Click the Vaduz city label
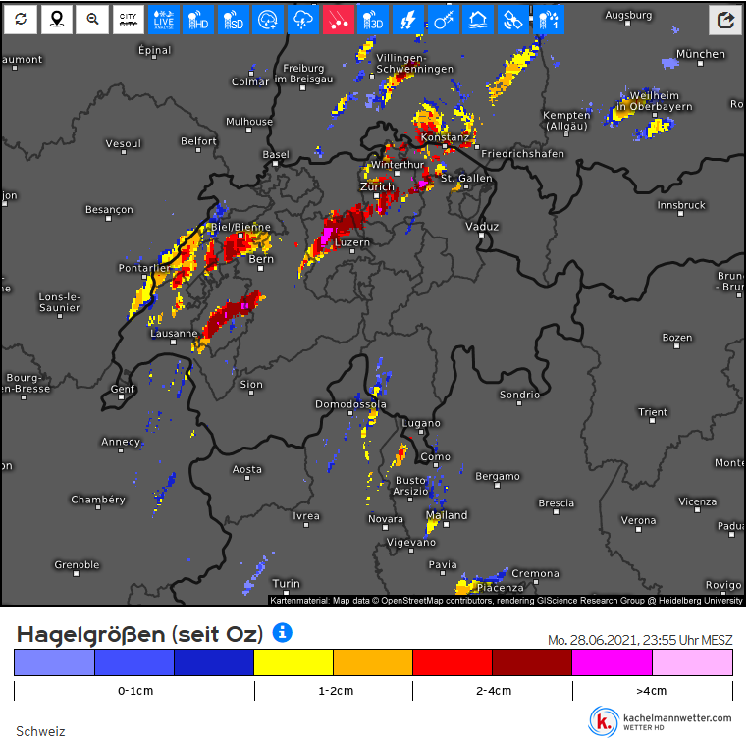 click(x=482, y=226)
